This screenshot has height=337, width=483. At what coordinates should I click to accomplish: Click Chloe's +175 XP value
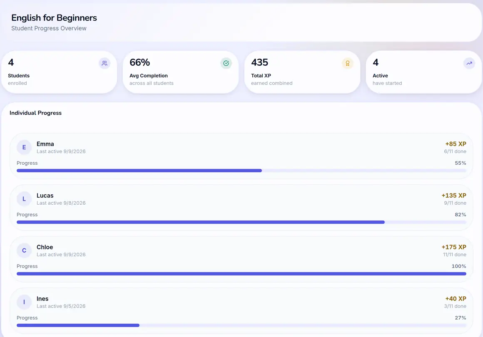[454, 247]
